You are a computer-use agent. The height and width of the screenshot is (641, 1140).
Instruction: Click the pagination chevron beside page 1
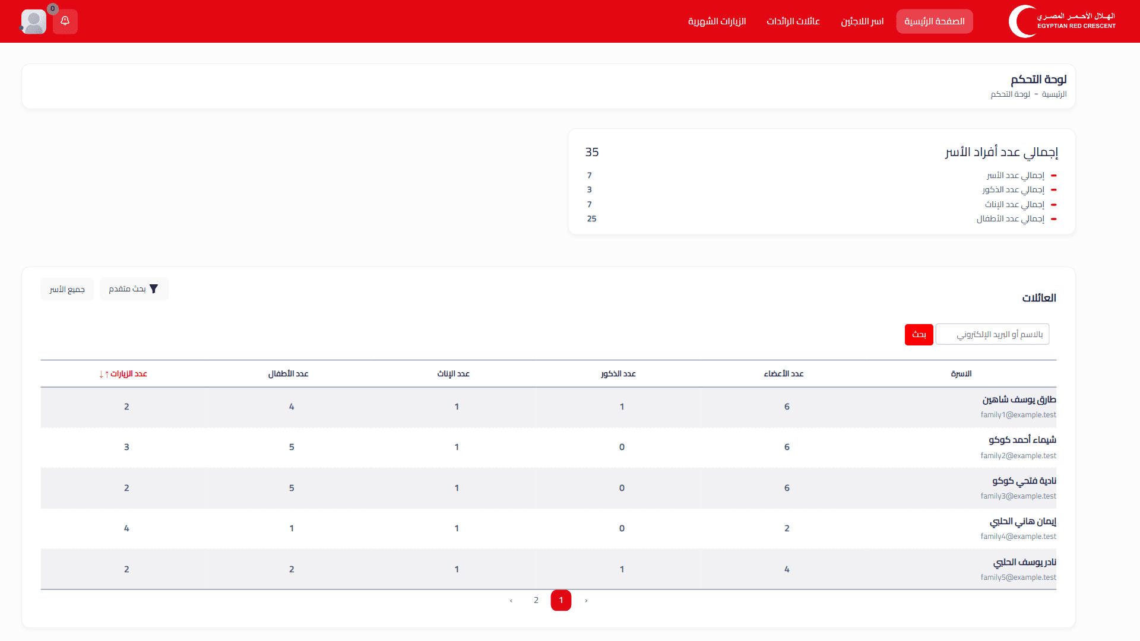[x=586, y=601]
